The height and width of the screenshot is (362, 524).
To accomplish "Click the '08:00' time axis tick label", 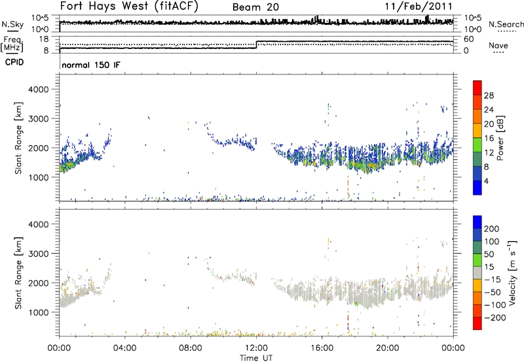I will [x=191, y=348].
